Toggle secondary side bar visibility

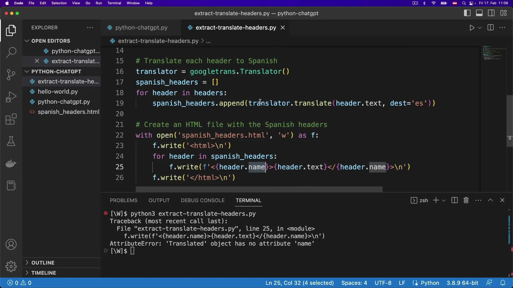coord(491,13)
